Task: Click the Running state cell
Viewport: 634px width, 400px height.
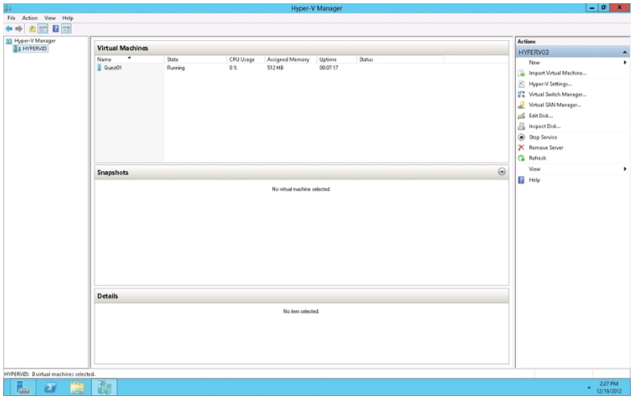Action: 176,68
